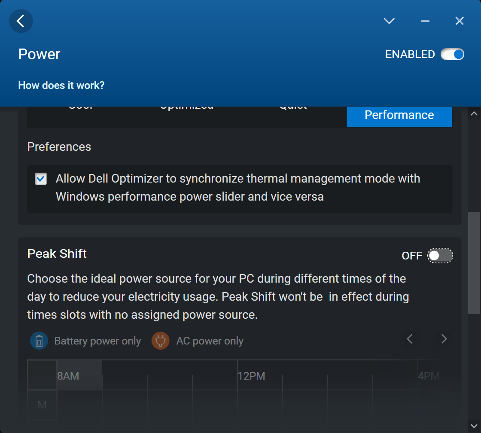The image size is (481, 433).
Task: Show earlier time slots with left arrow
Action: coord(410,339)
